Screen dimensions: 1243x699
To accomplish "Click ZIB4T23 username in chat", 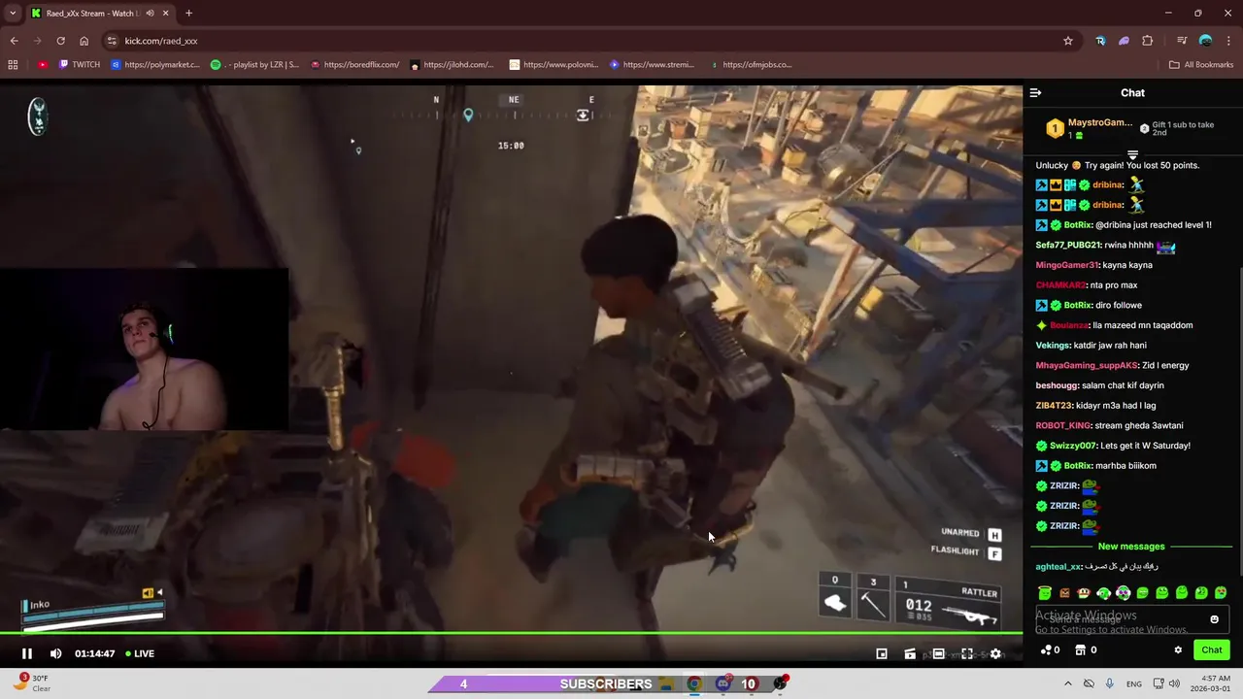I will pos(1055,406).
